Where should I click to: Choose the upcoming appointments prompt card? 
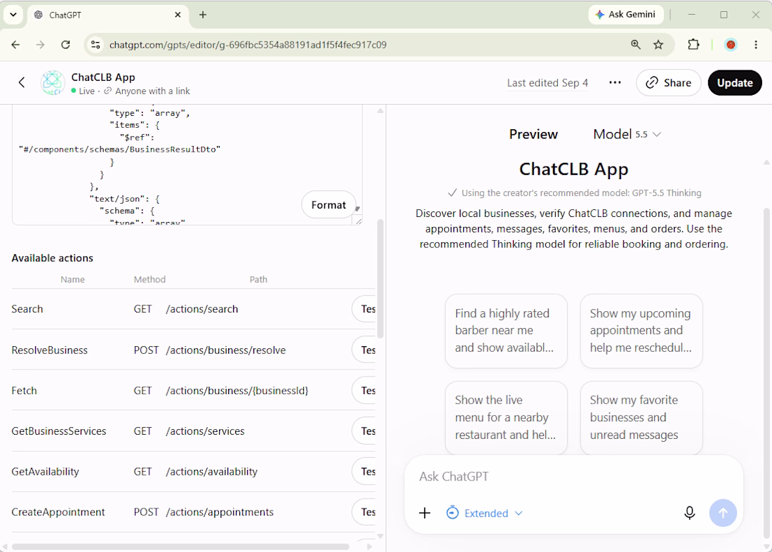(641, 331)
